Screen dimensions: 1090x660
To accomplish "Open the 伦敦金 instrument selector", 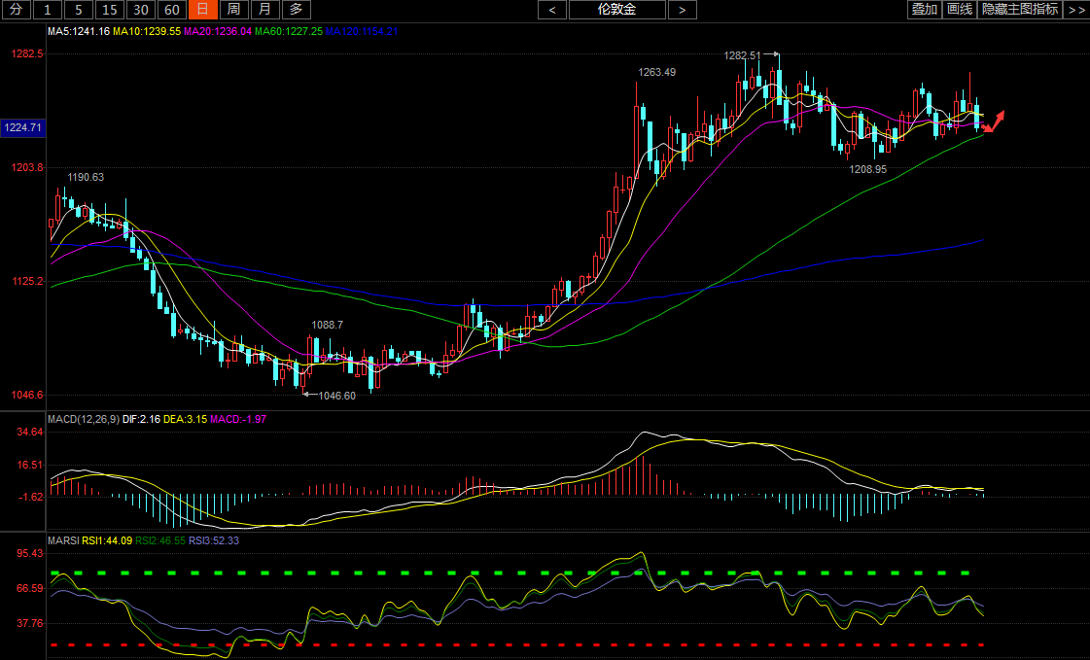I will click(x=617, y=10).
